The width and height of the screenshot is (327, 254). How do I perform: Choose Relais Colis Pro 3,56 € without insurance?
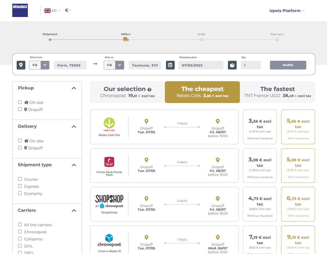pos(260,127)
